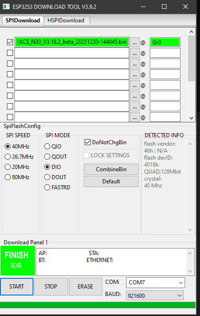Click the ERASE button
Viewport: 200px width, 316px height.
click(x=86, y=287)
